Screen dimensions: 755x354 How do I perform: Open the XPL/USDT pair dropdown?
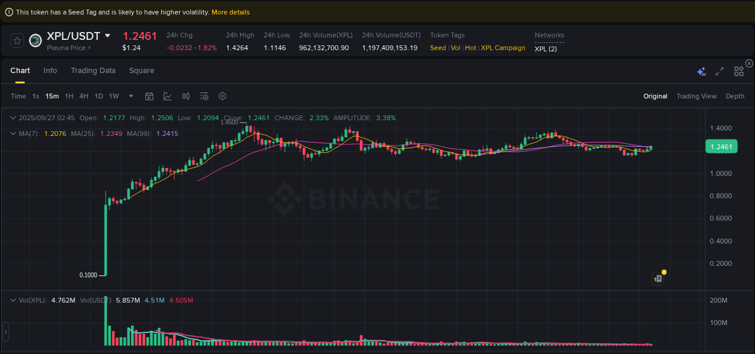[x=108, y=36]
